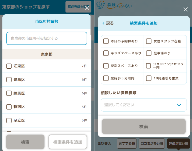This screenshot has width=192, height=151.
Task: Select 評価が高い順 sorting option
Action: pyautogui.click(x=178, y=144)
